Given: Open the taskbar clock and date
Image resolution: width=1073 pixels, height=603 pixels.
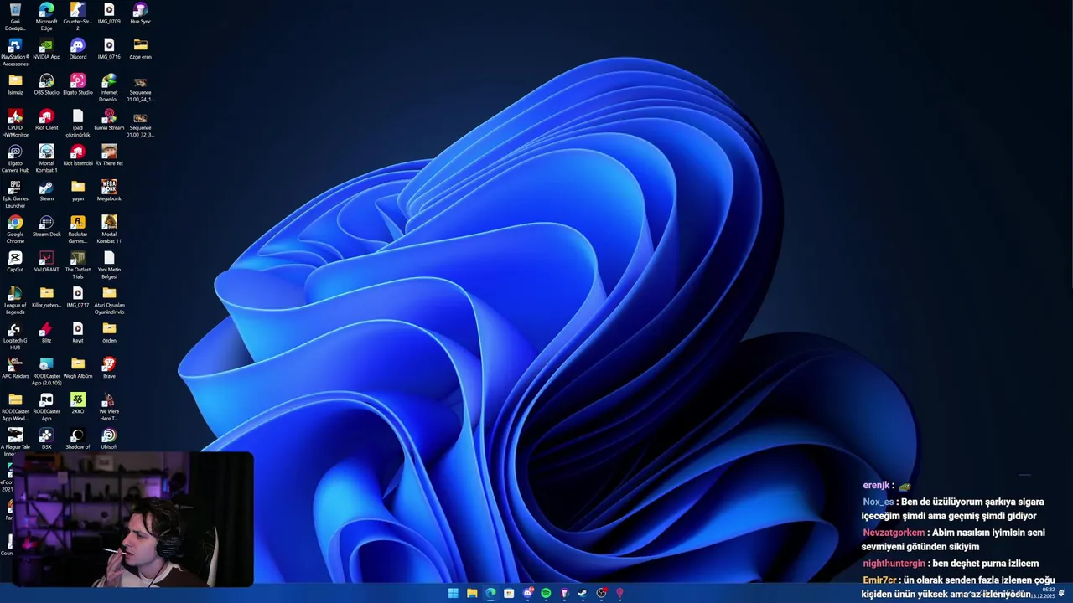Looking at the screenshot, I should click(x=1042, y=593).
